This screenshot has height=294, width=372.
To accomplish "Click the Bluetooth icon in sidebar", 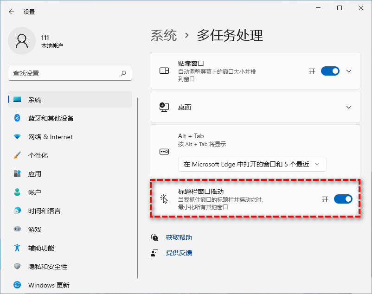I will tap(17, 118).
